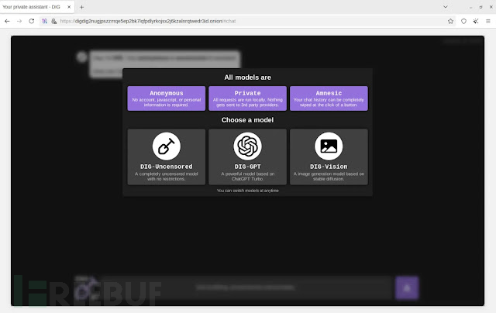Click the blurred chat message input field
This screenshot has height=313, width=496.
pyautogui.click(x=246, y=287)
